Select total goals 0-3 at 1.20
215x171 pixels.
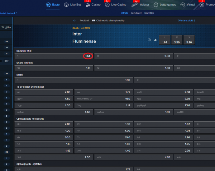coord(44,131)
